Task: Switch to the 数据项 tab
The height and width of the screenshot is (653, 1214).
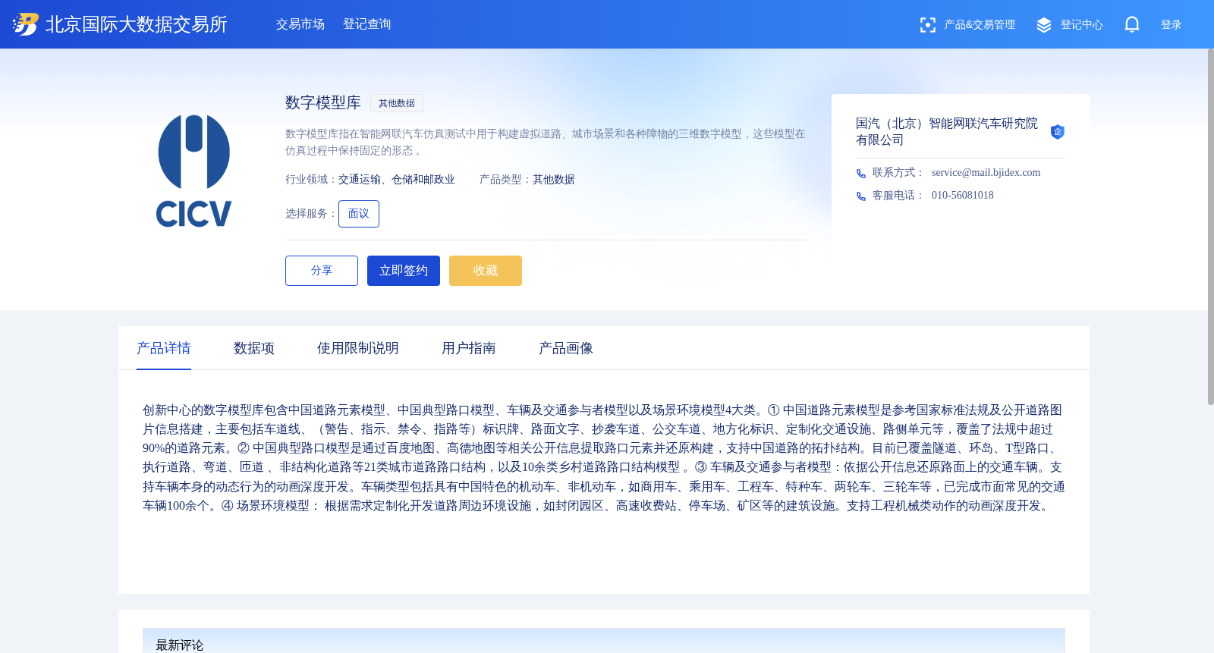Action: 254,348
